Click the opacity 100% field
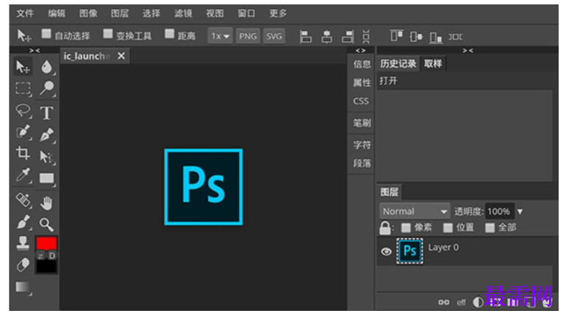Image resolution: width=566 pixels, height=319 pixels. click(x=499, y=212)
